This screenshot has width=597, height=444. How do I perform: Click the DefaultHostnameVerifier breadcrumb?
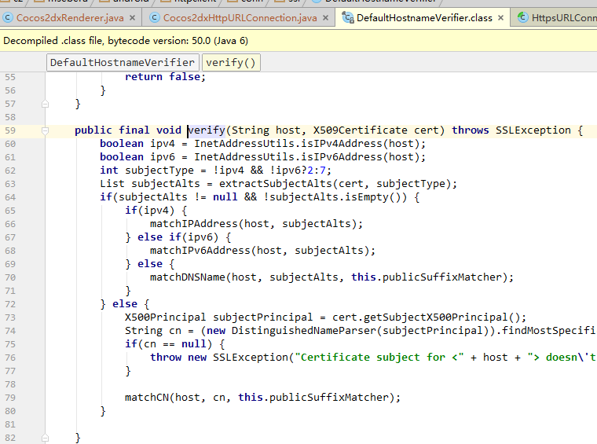pyautogui.click(x=123, y=62)
